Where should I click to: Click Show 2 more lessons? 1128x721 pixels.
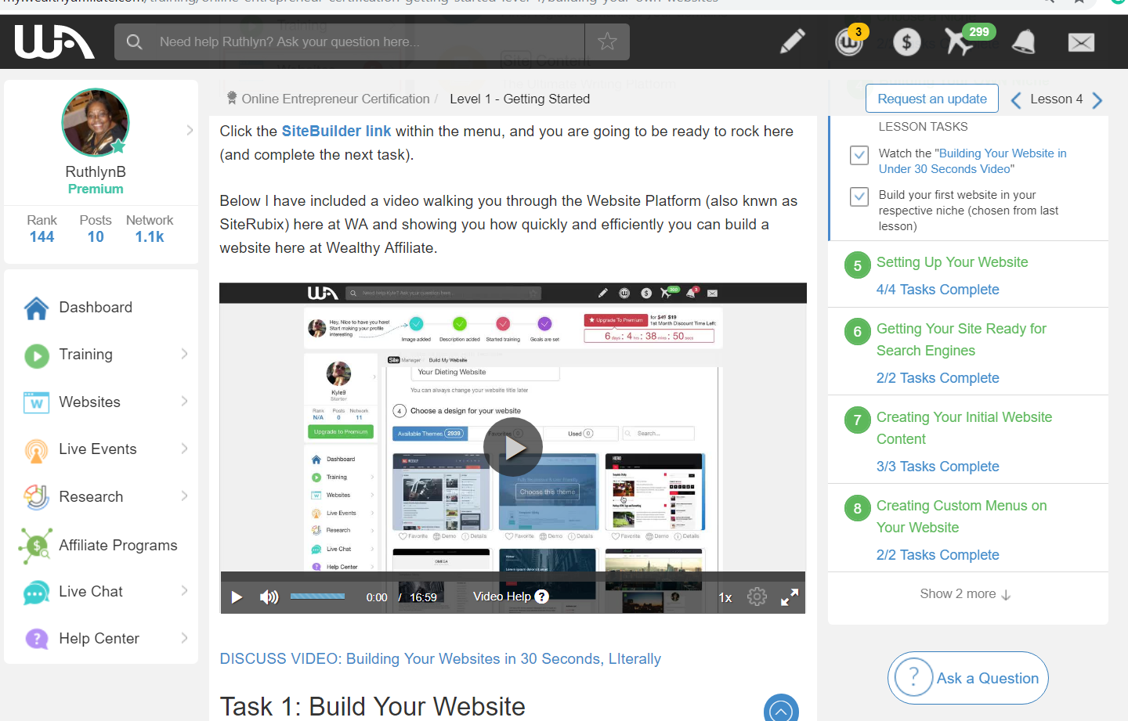[x=965, y=594]
